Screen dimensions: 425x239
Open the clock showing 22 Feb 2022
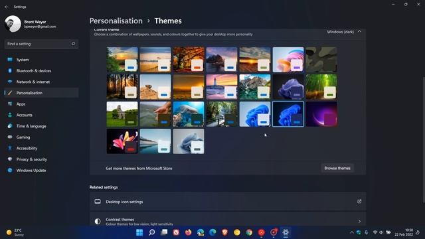click(x=404, y=232)
